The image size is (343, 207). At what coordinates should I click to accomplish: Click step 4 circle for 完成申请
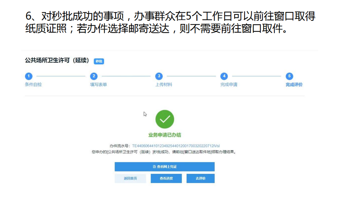click(x=224, y=76)
